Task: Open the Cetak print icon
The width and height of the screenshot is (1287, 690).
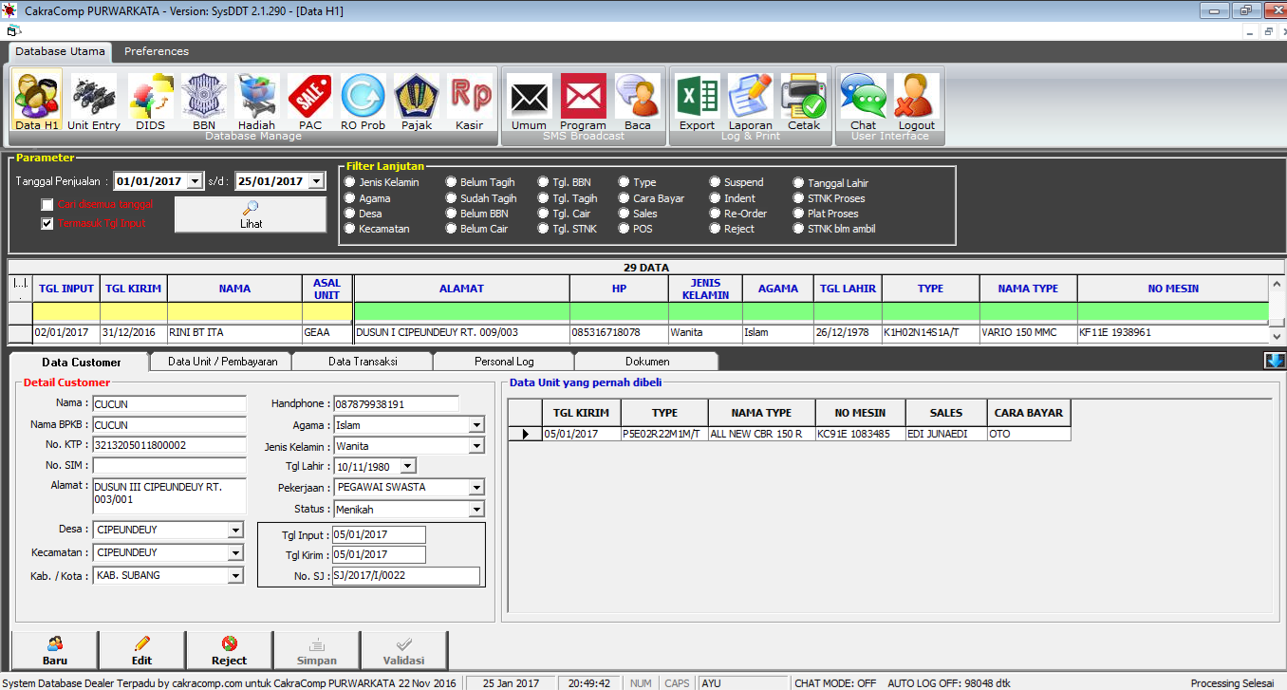Action: point(803,103)
